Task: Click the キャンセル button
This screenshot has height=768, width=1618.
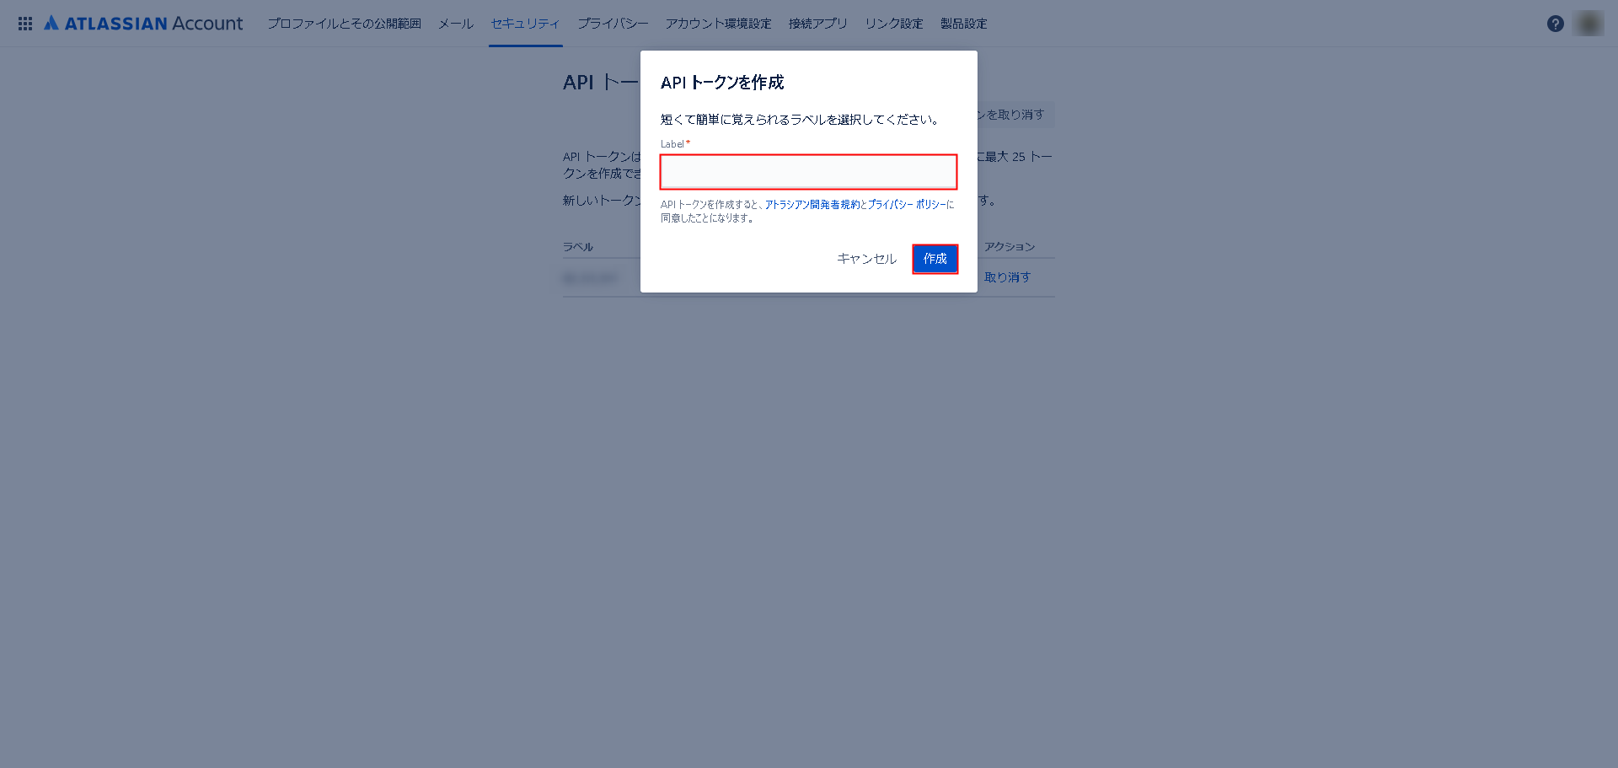Action: pos(866,259)
